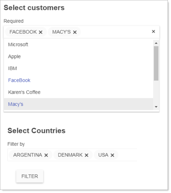This screenshot has width=171, height=193.
Task: Click the FACEBOOK chip label
Action: pyautogui.click(x=23, y=32)
